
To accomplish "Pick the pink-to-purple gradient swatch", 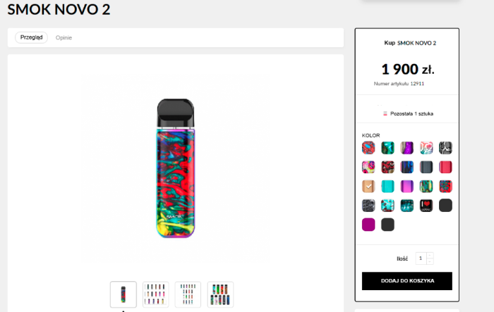I will point(407,186).
